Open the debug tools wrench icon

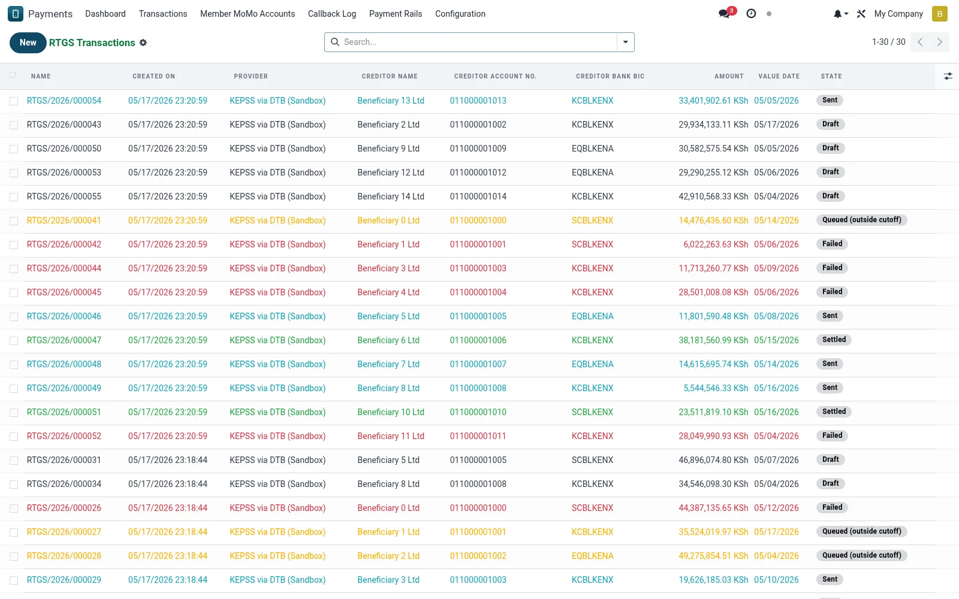861,14
